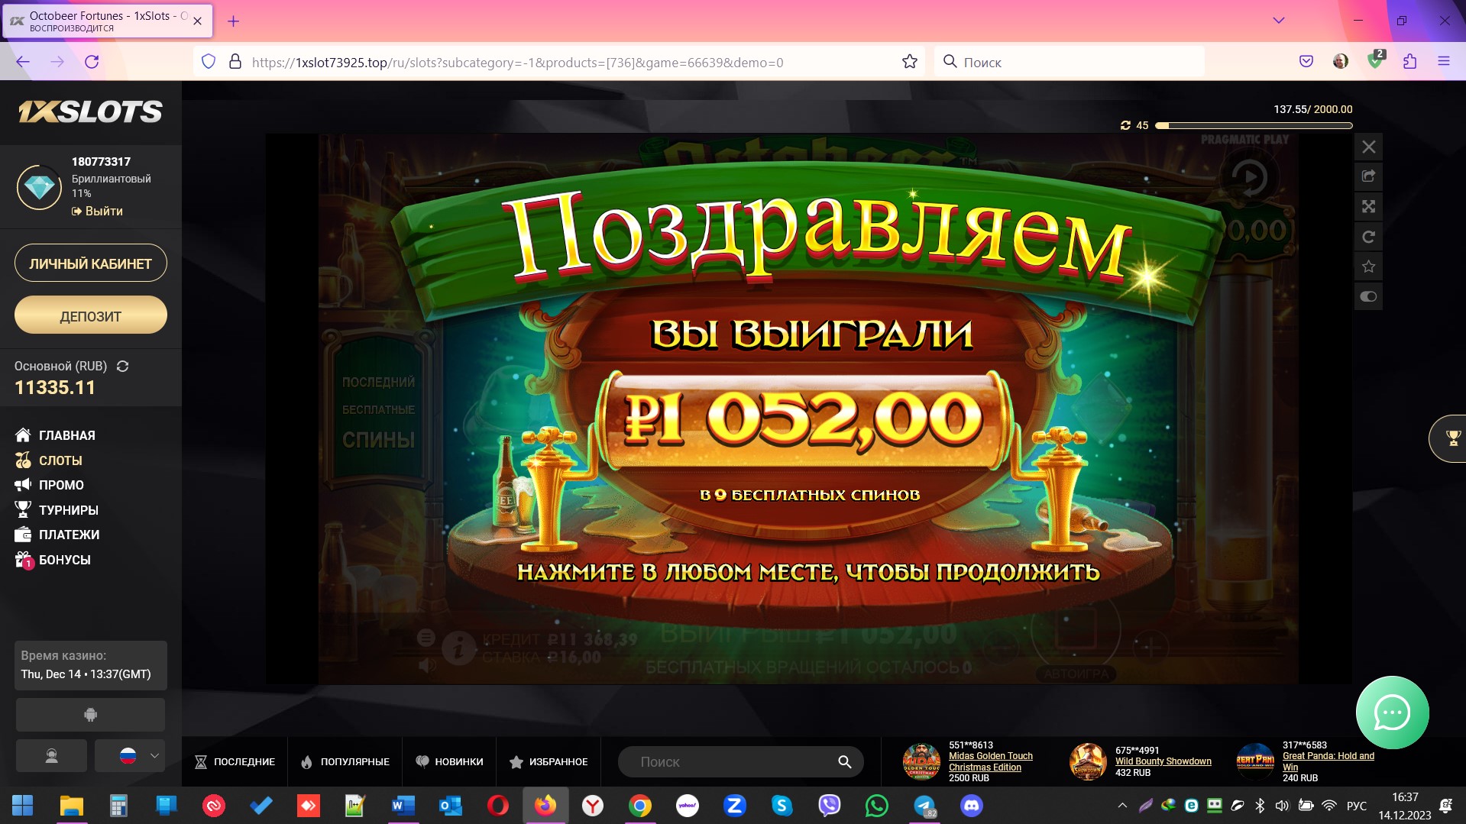Refresh the main RUB balance
Viewport: 1466px width, 824px height.
coord(122,367)
